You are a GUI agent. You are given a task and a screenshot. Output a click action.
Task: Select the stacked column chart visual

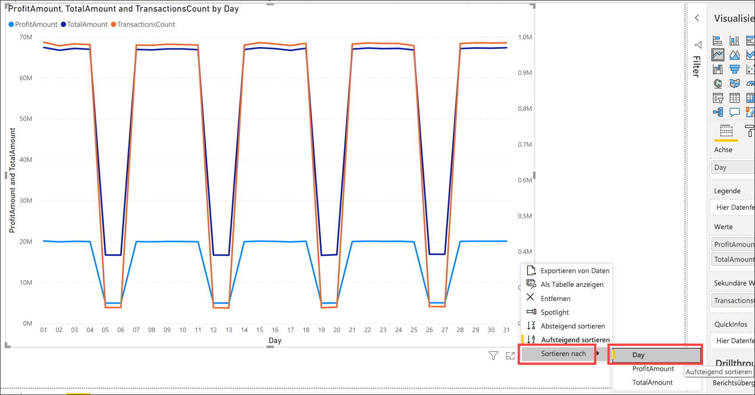coord(735,41)
